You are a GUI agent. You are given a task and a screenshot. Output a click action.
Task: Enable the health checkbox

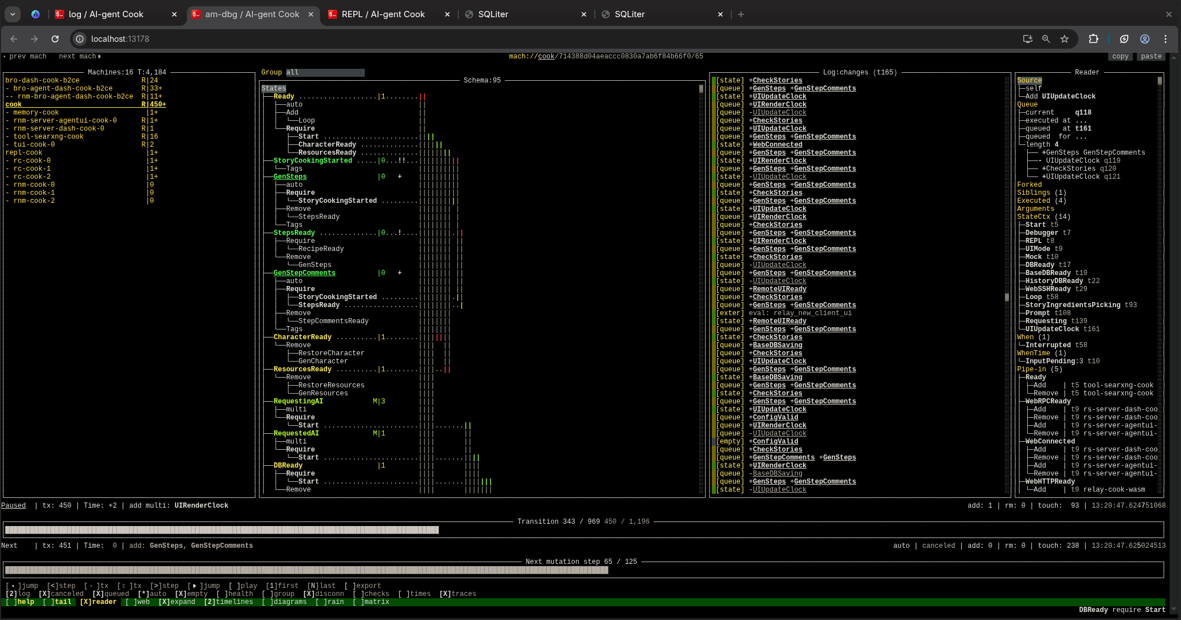point(235,594)
